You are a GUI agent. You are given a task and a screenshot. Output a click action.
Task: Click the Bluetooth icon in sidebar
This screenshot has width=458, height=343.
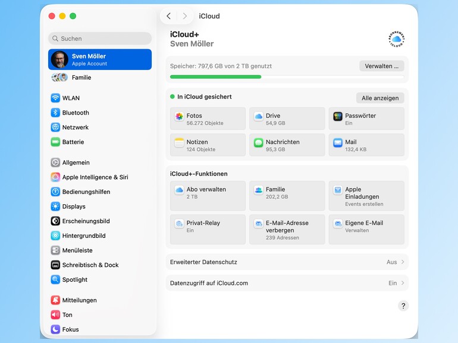point(55,113)
